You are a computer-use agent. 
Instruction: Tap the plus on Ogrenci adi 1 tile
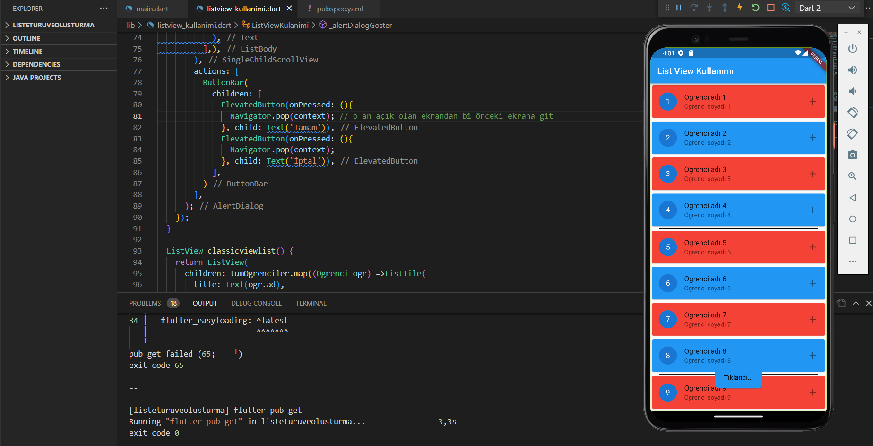813,101
